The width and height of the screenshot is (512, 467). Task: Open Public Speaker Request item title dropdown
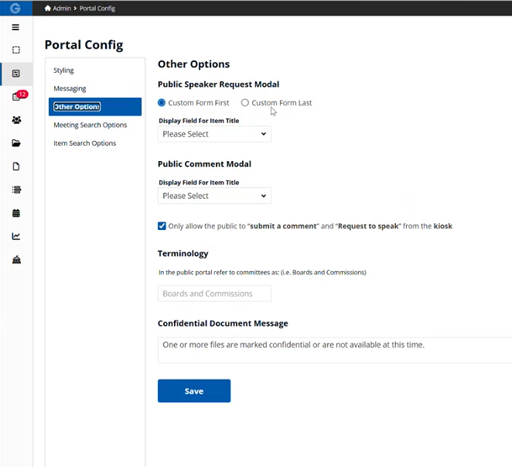(214, 134)
